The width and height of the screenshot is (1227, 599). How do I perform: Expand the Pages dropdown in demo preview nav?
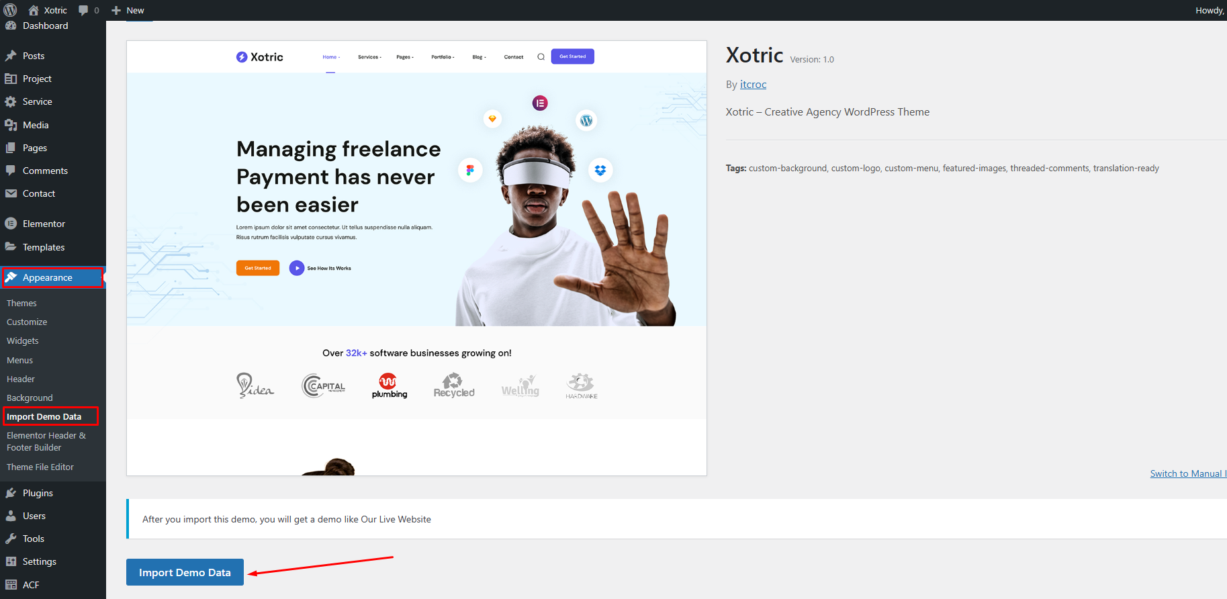point(405,57)
